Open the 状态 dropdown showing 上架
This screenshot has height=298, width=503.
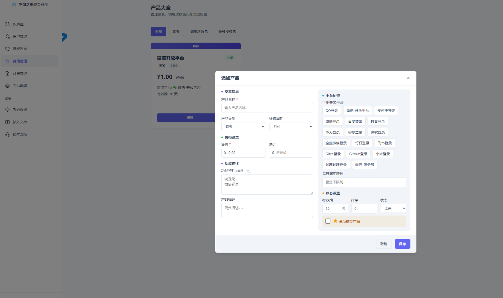pos(393,208)
